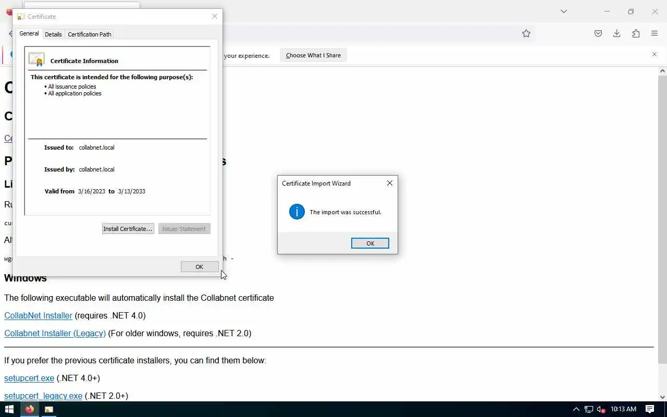Click OK in the Certificate window
This screenshot has height=417, width=667.
[x=200, y=266]
